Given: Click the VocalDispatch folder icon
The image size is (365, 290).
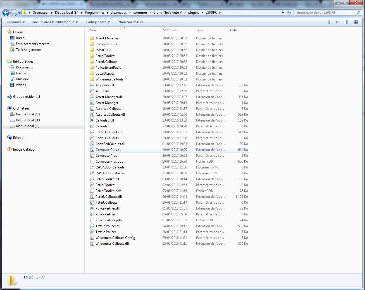Looking at the screenshot, I should (x=92, y=73).
